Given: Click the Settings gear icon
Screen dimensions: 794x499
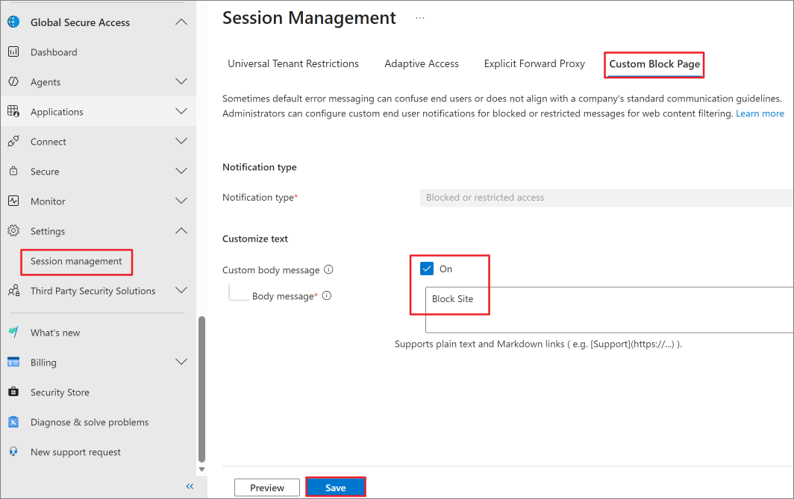Looking at the screenshot, I should tap(13, 230).
